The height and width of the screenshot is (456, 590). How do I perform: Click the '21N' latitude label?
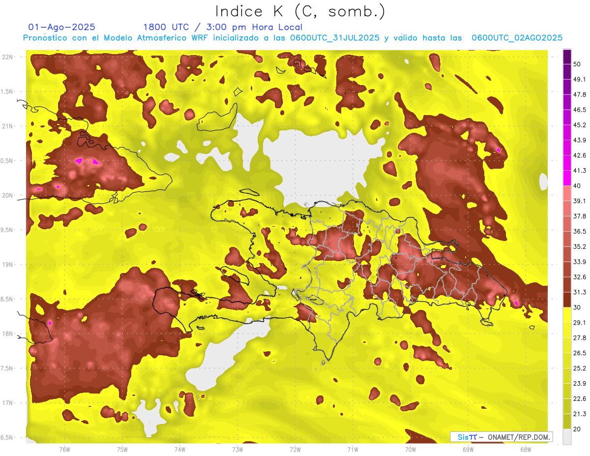[x=8, y=126]
